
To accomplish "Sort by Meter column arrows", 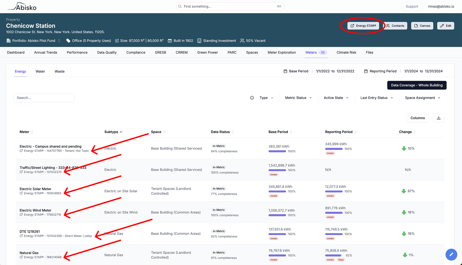I will tap(32, 132).
